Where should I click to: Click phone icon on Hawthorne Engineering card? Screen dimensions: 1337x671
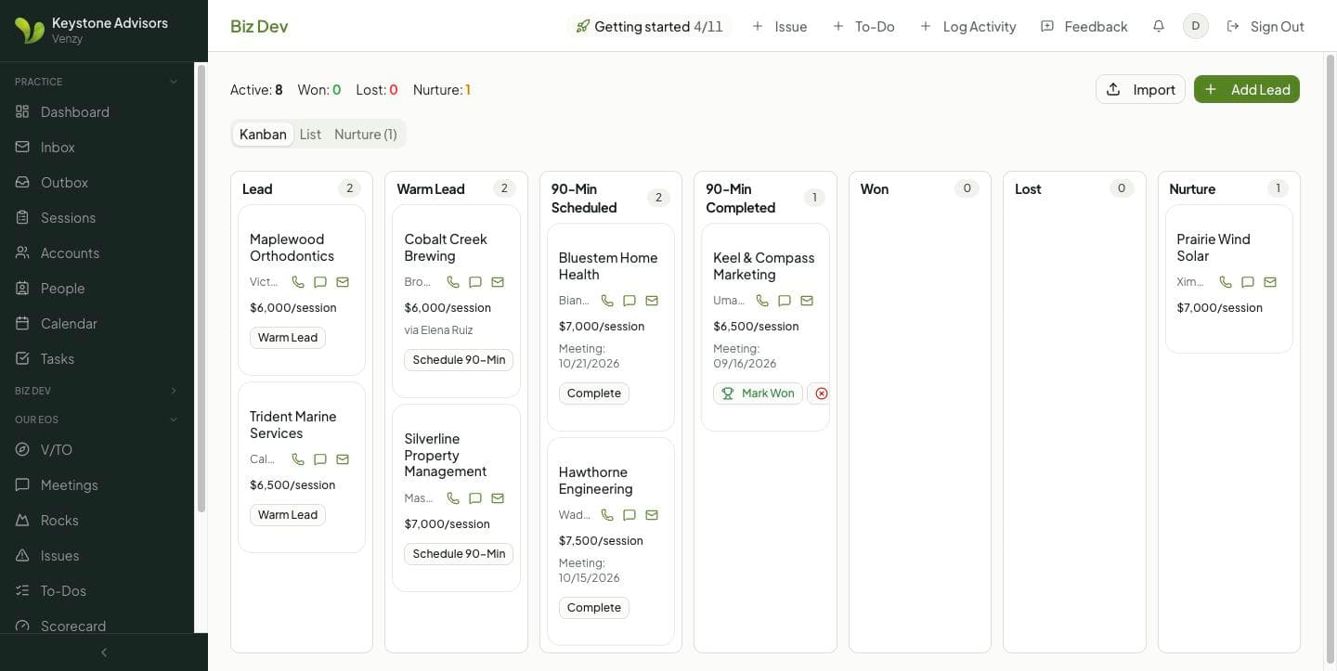pos(607,515)
